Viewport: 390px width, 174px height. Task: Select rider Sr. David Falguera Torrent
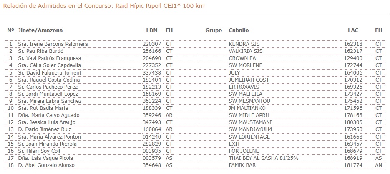pos(50,72)
